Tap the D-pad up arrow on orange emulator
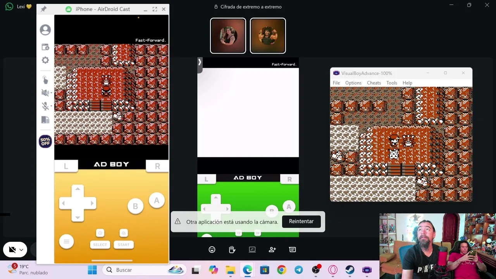 (77, 189)
